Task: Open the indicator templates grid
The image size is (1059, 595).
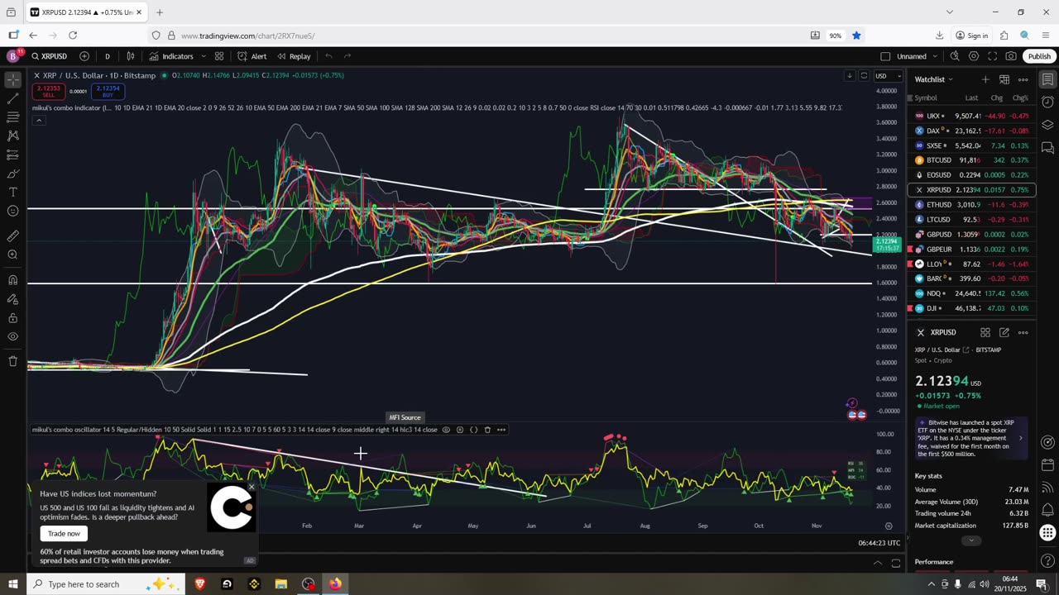Action: click(x=219, y=56)
